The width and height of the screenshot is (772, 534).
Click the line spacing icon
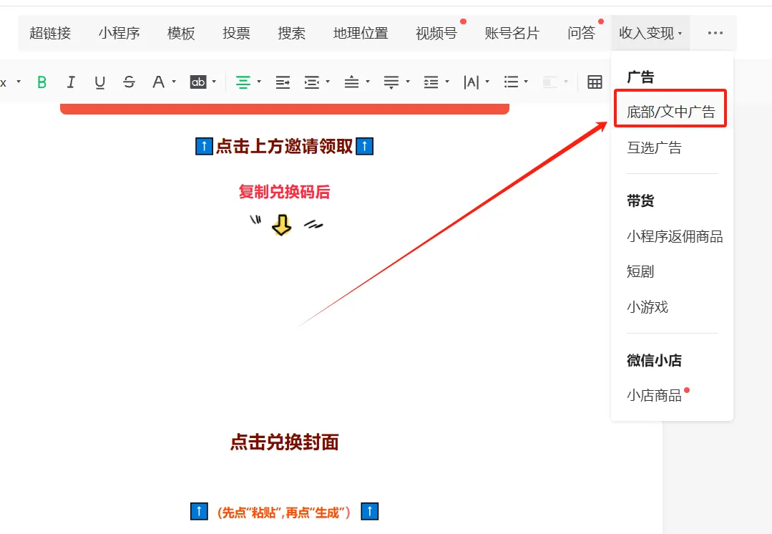pyautogui.click(x=431, y=82)
